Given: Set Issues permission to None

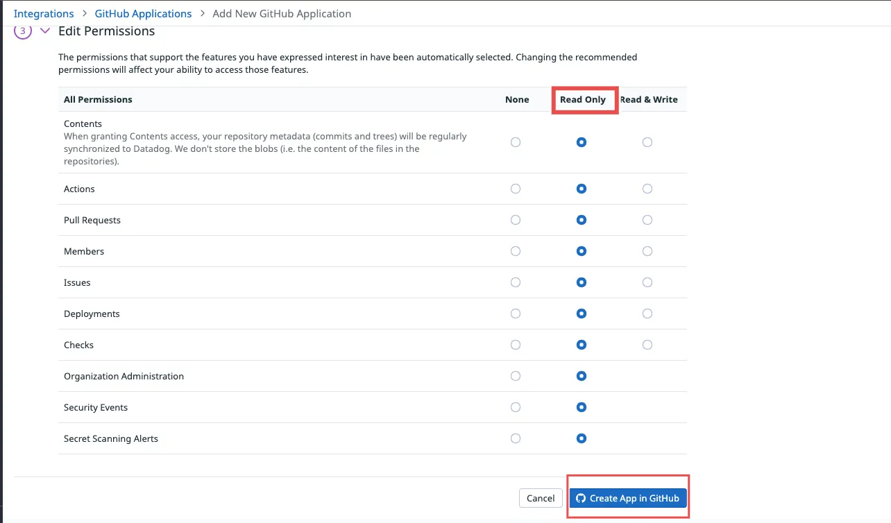Looking at the screenshot, I should tap(516, 282).
